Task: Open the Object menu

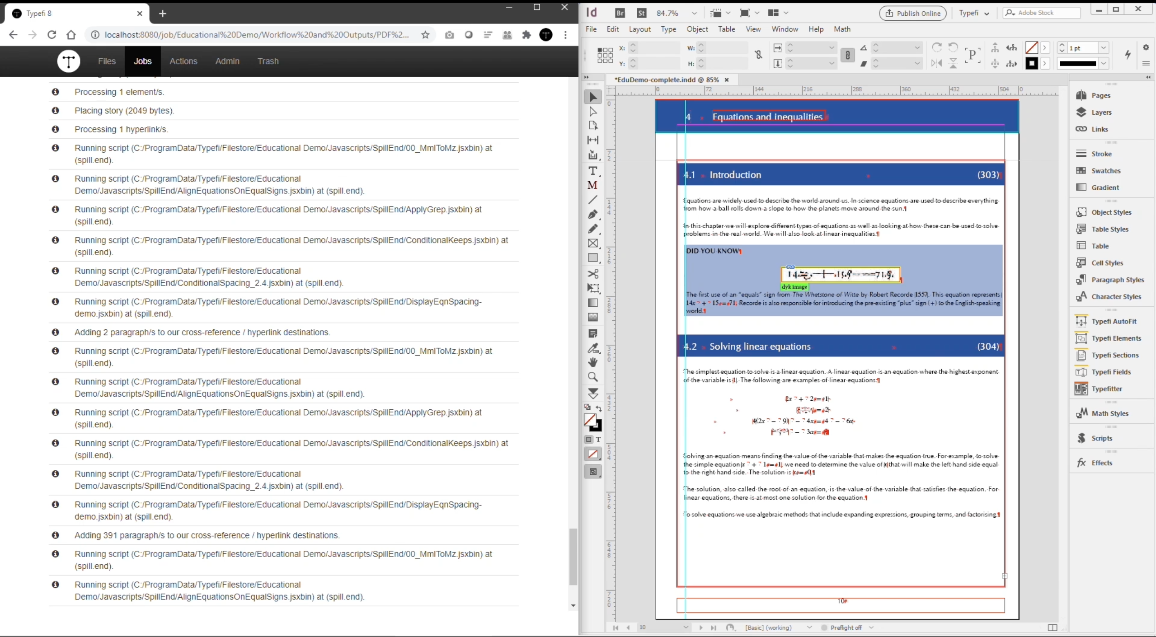Action: (697, 29)
